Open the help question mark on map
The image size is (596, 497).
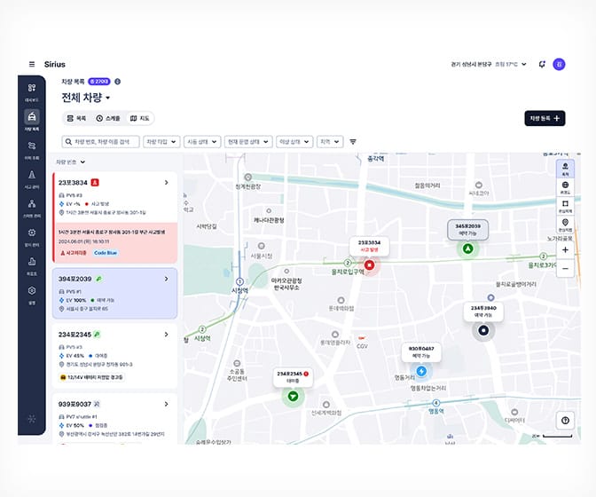pyautogui.click(x=565, y=421)
